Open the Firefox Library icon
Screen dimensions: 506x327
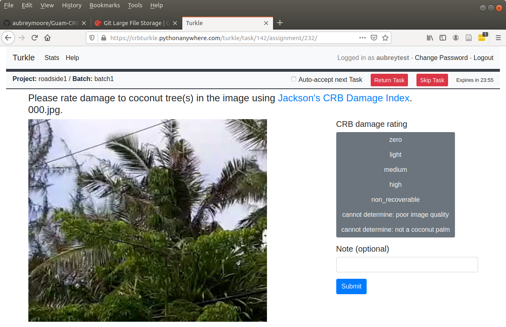coord(430,38)
